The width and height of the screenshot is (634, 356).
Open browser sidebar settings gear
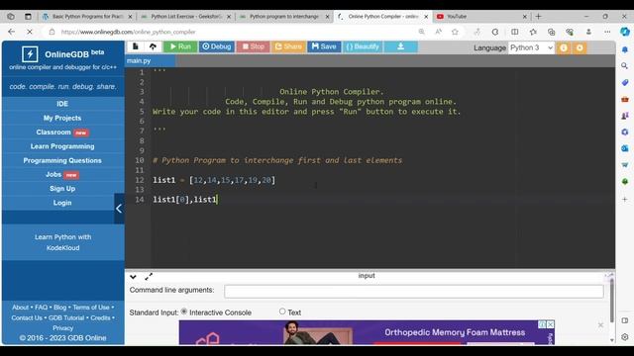click(625, 337)
